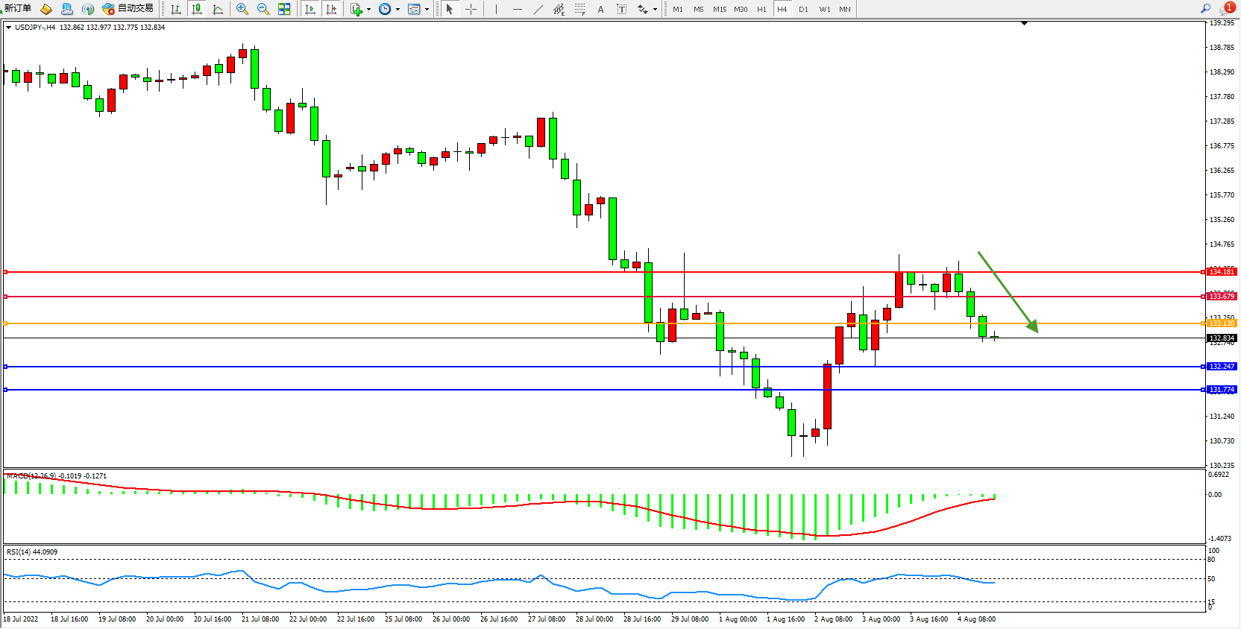Click the orange 133.130 price level label
1241x629 pixels.
tap(1222, 323)
